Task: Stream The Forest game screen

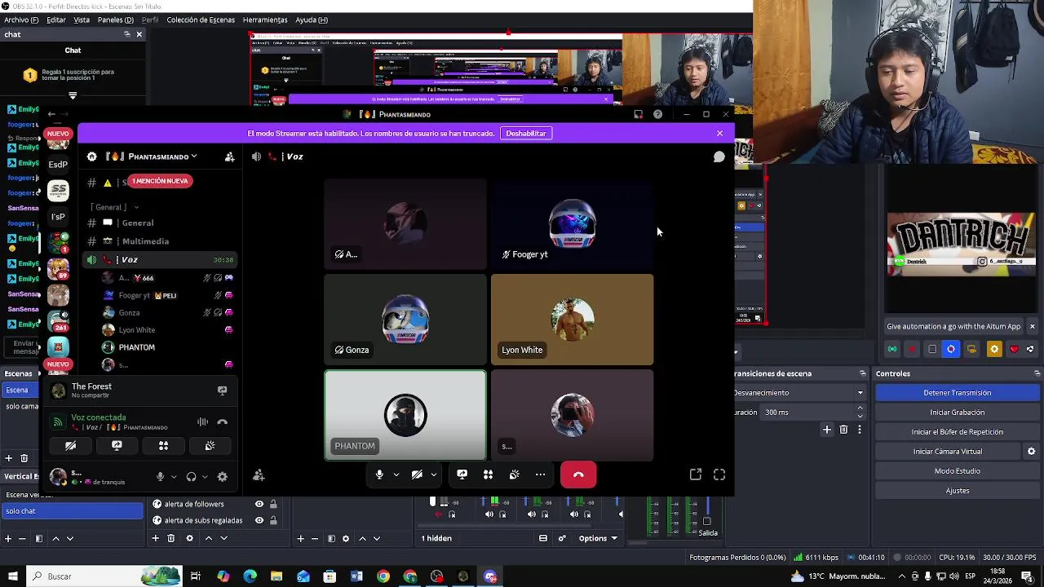Action: click(222, 391)
